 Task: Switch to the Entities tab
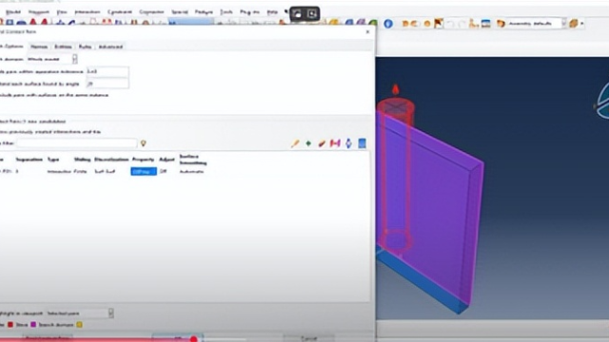pos(63,47)
